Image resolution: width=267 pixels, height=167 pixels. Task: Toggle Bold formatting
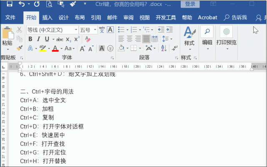[30, 39]
